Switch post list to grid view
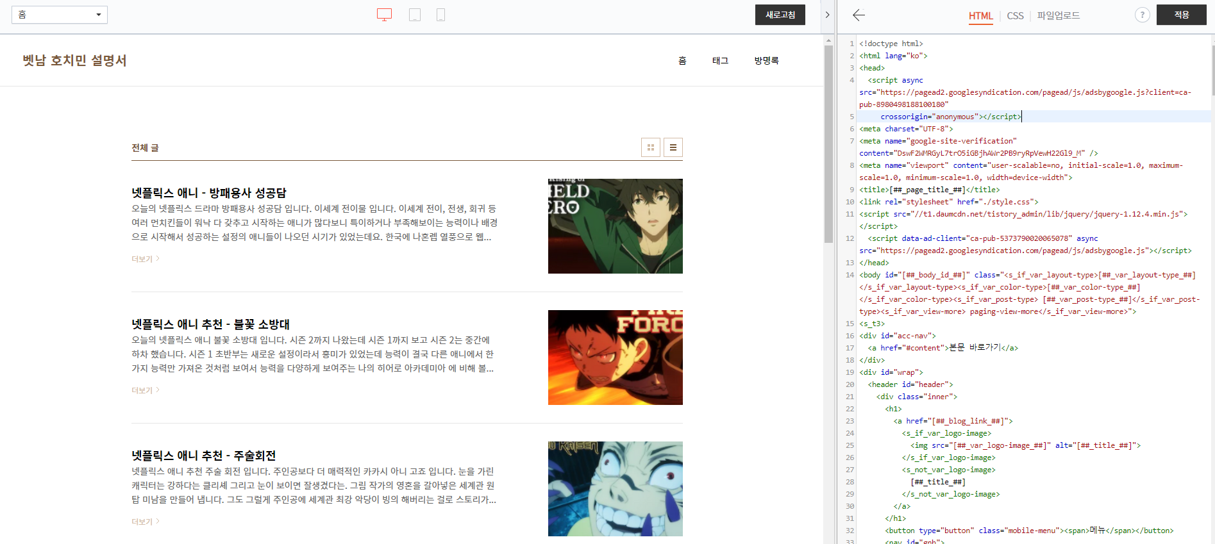1215x544 pixels. (651, 147)
